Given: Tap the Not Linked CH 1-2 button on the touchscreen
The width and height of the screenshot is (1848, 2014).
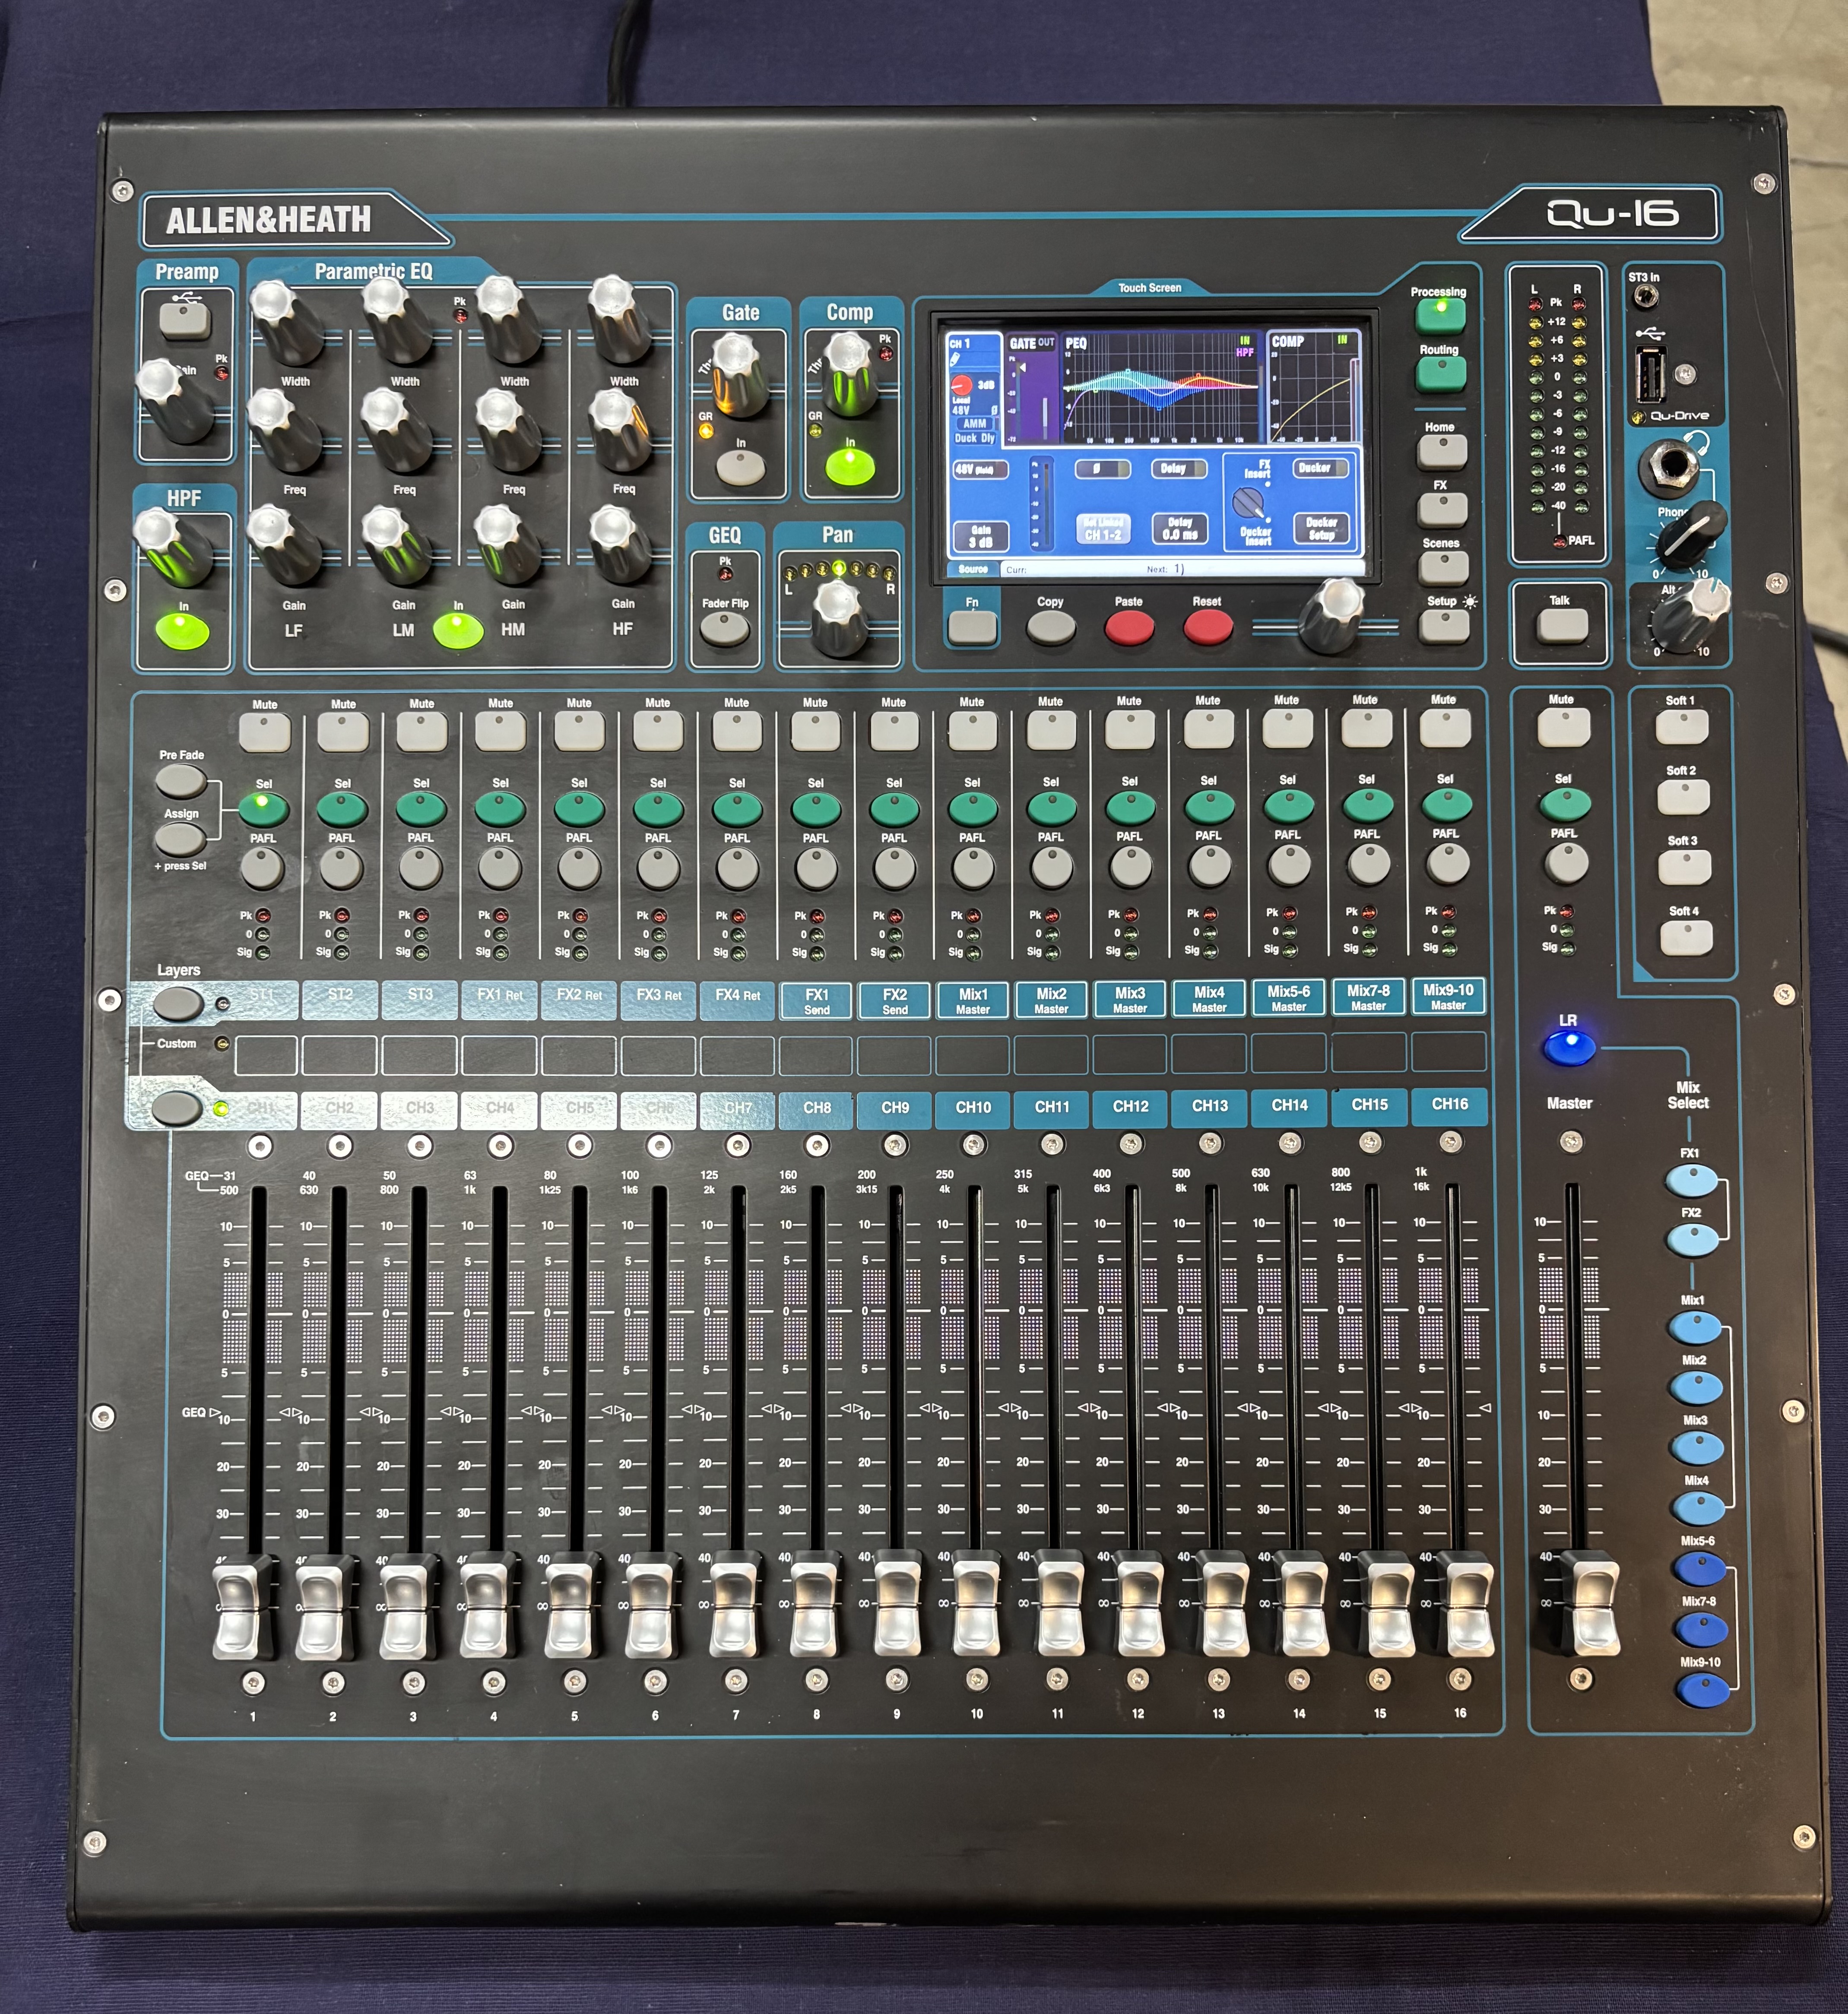Looking at the screenshot, I should point(1104,529).
